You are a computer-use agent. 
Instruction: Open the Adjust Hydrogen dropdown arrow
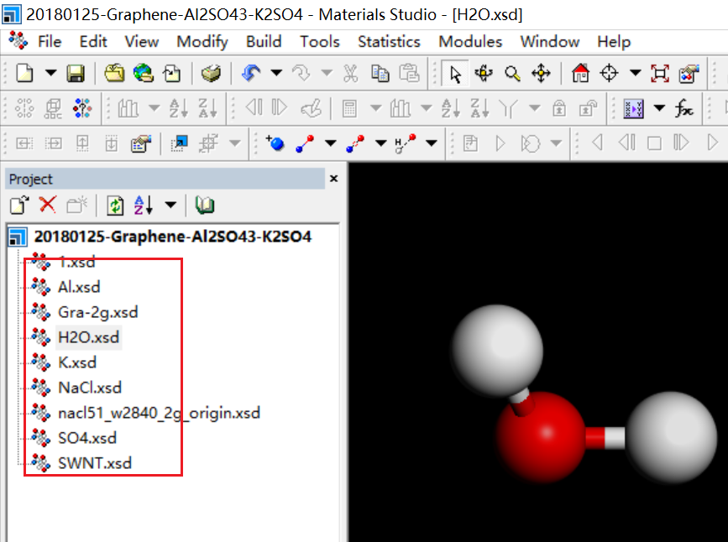432,143
